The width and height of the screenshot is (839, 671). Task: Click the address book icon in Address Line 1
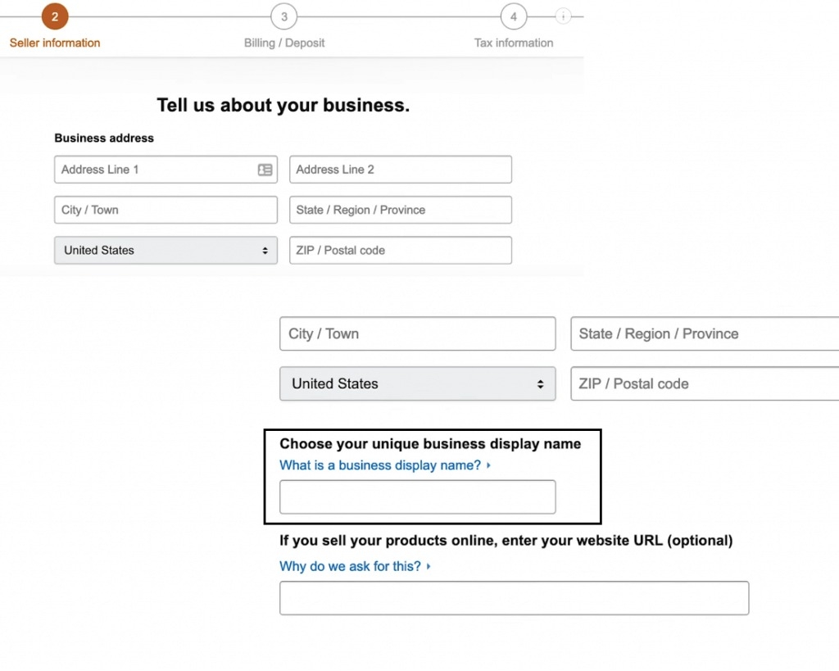coord(264,170)
